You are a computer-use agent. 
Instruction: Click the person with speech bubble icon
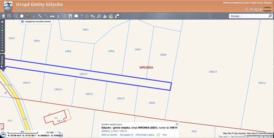pyautogui.click(x=117, y=16)
